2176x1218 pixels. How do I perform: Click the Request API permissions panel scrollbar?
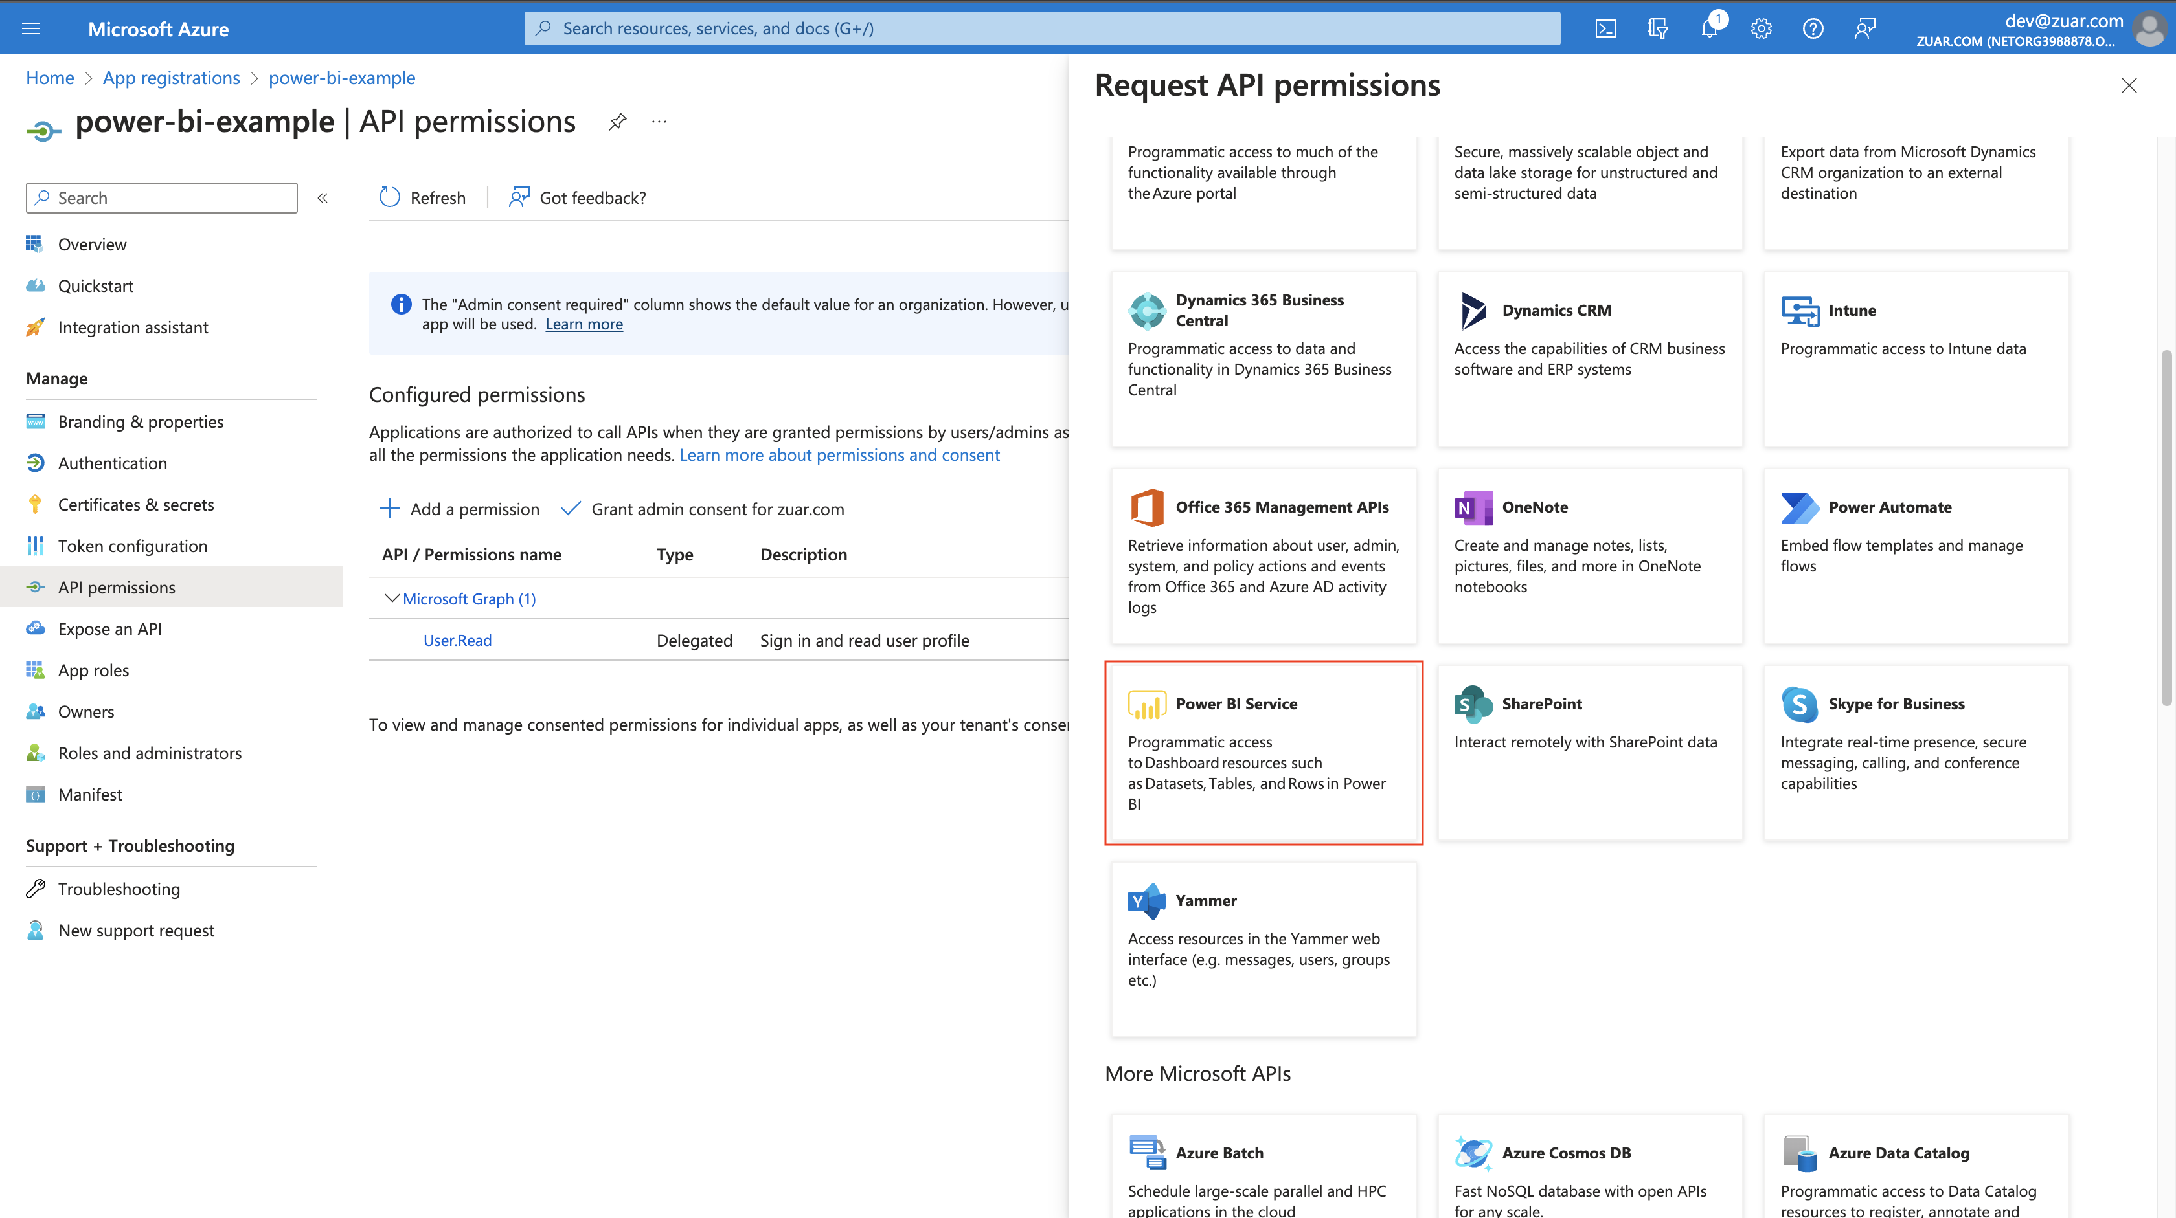tap(2167, 527)
